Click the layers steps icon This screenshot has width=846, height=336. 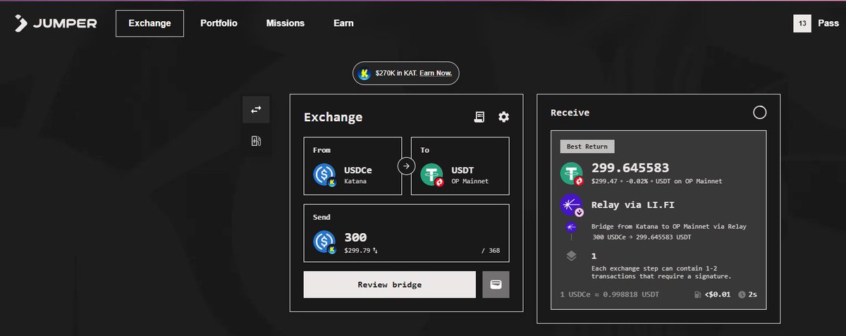572,256
